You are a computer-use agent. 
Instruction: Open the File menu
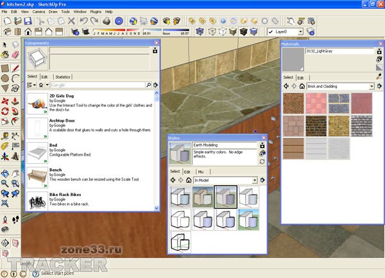tap(4, 12)
